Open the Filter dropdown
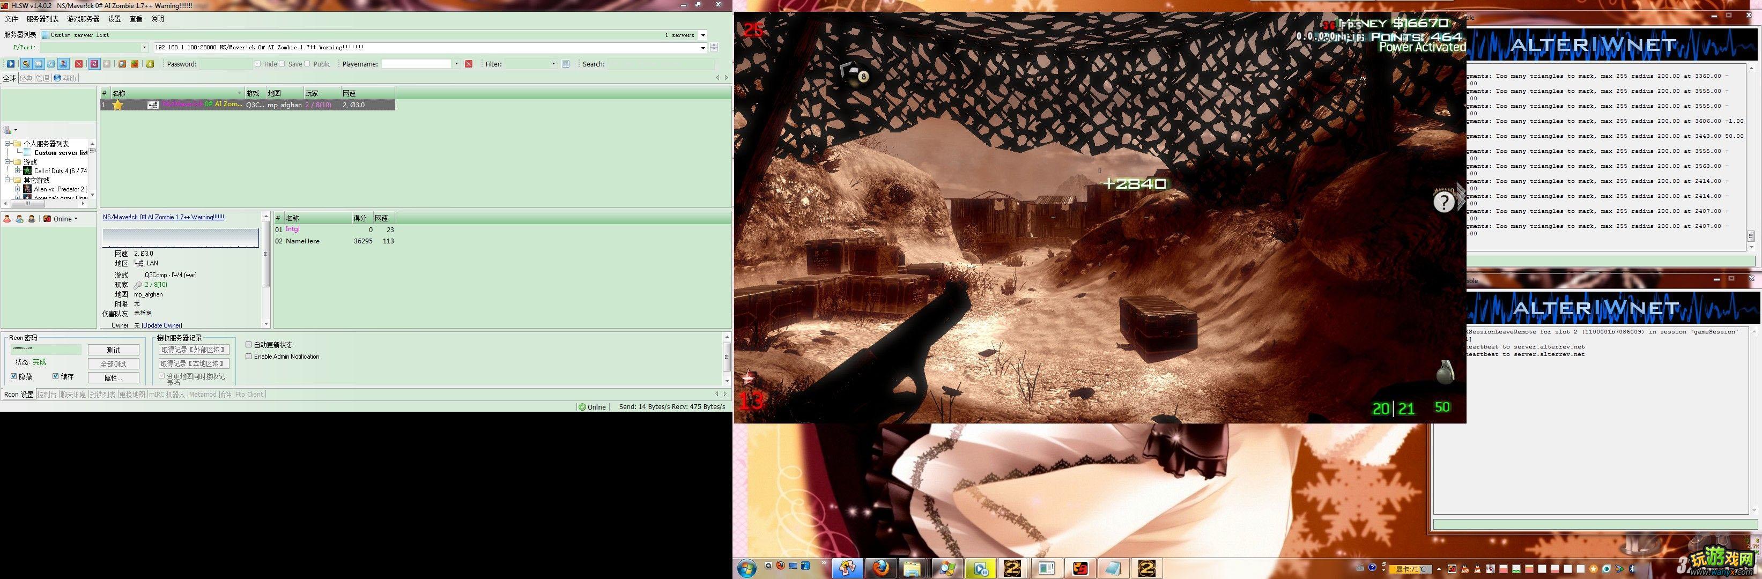The image size is (1762, 579). (x=553, y=64)
